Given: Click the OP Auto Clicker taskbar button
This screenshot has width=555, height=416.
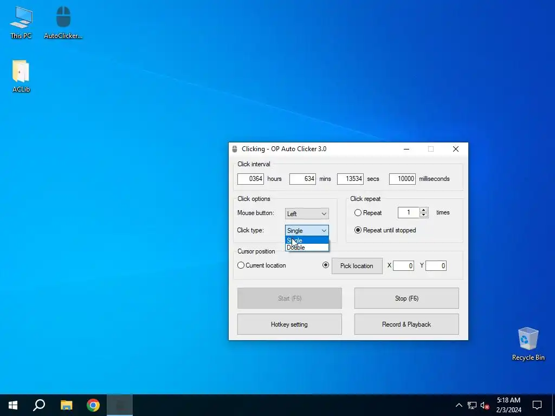Looking at the screenshot, I should [120, 405].
